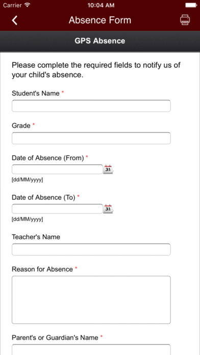Screen dimensions: 200x355
Task: Tap the Absence Form title
Action: click(100, 20)
